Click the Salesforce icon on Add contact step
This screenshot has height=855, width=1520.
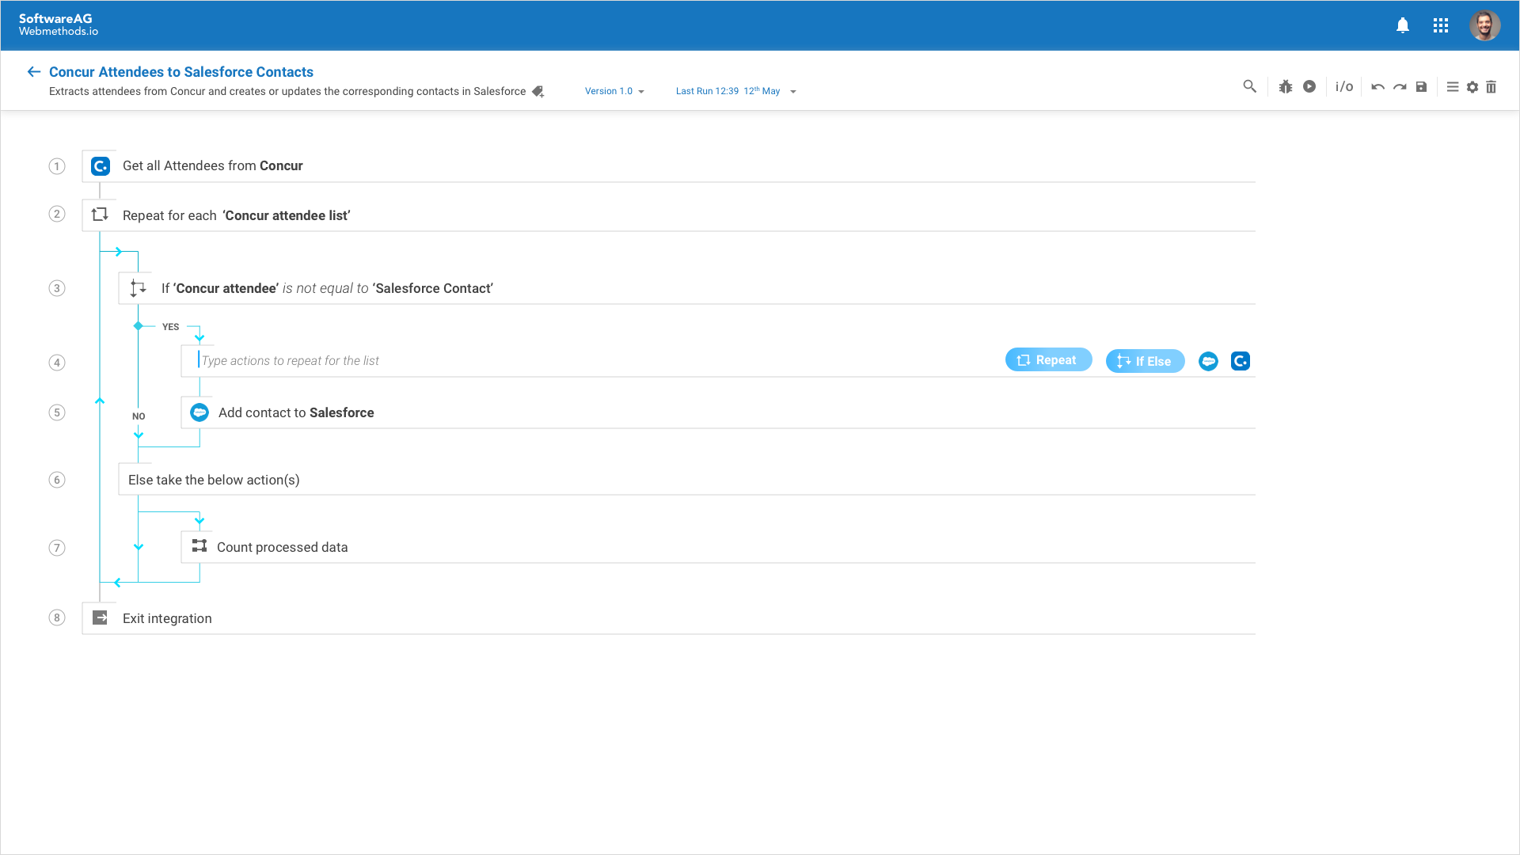coord(199,412)
